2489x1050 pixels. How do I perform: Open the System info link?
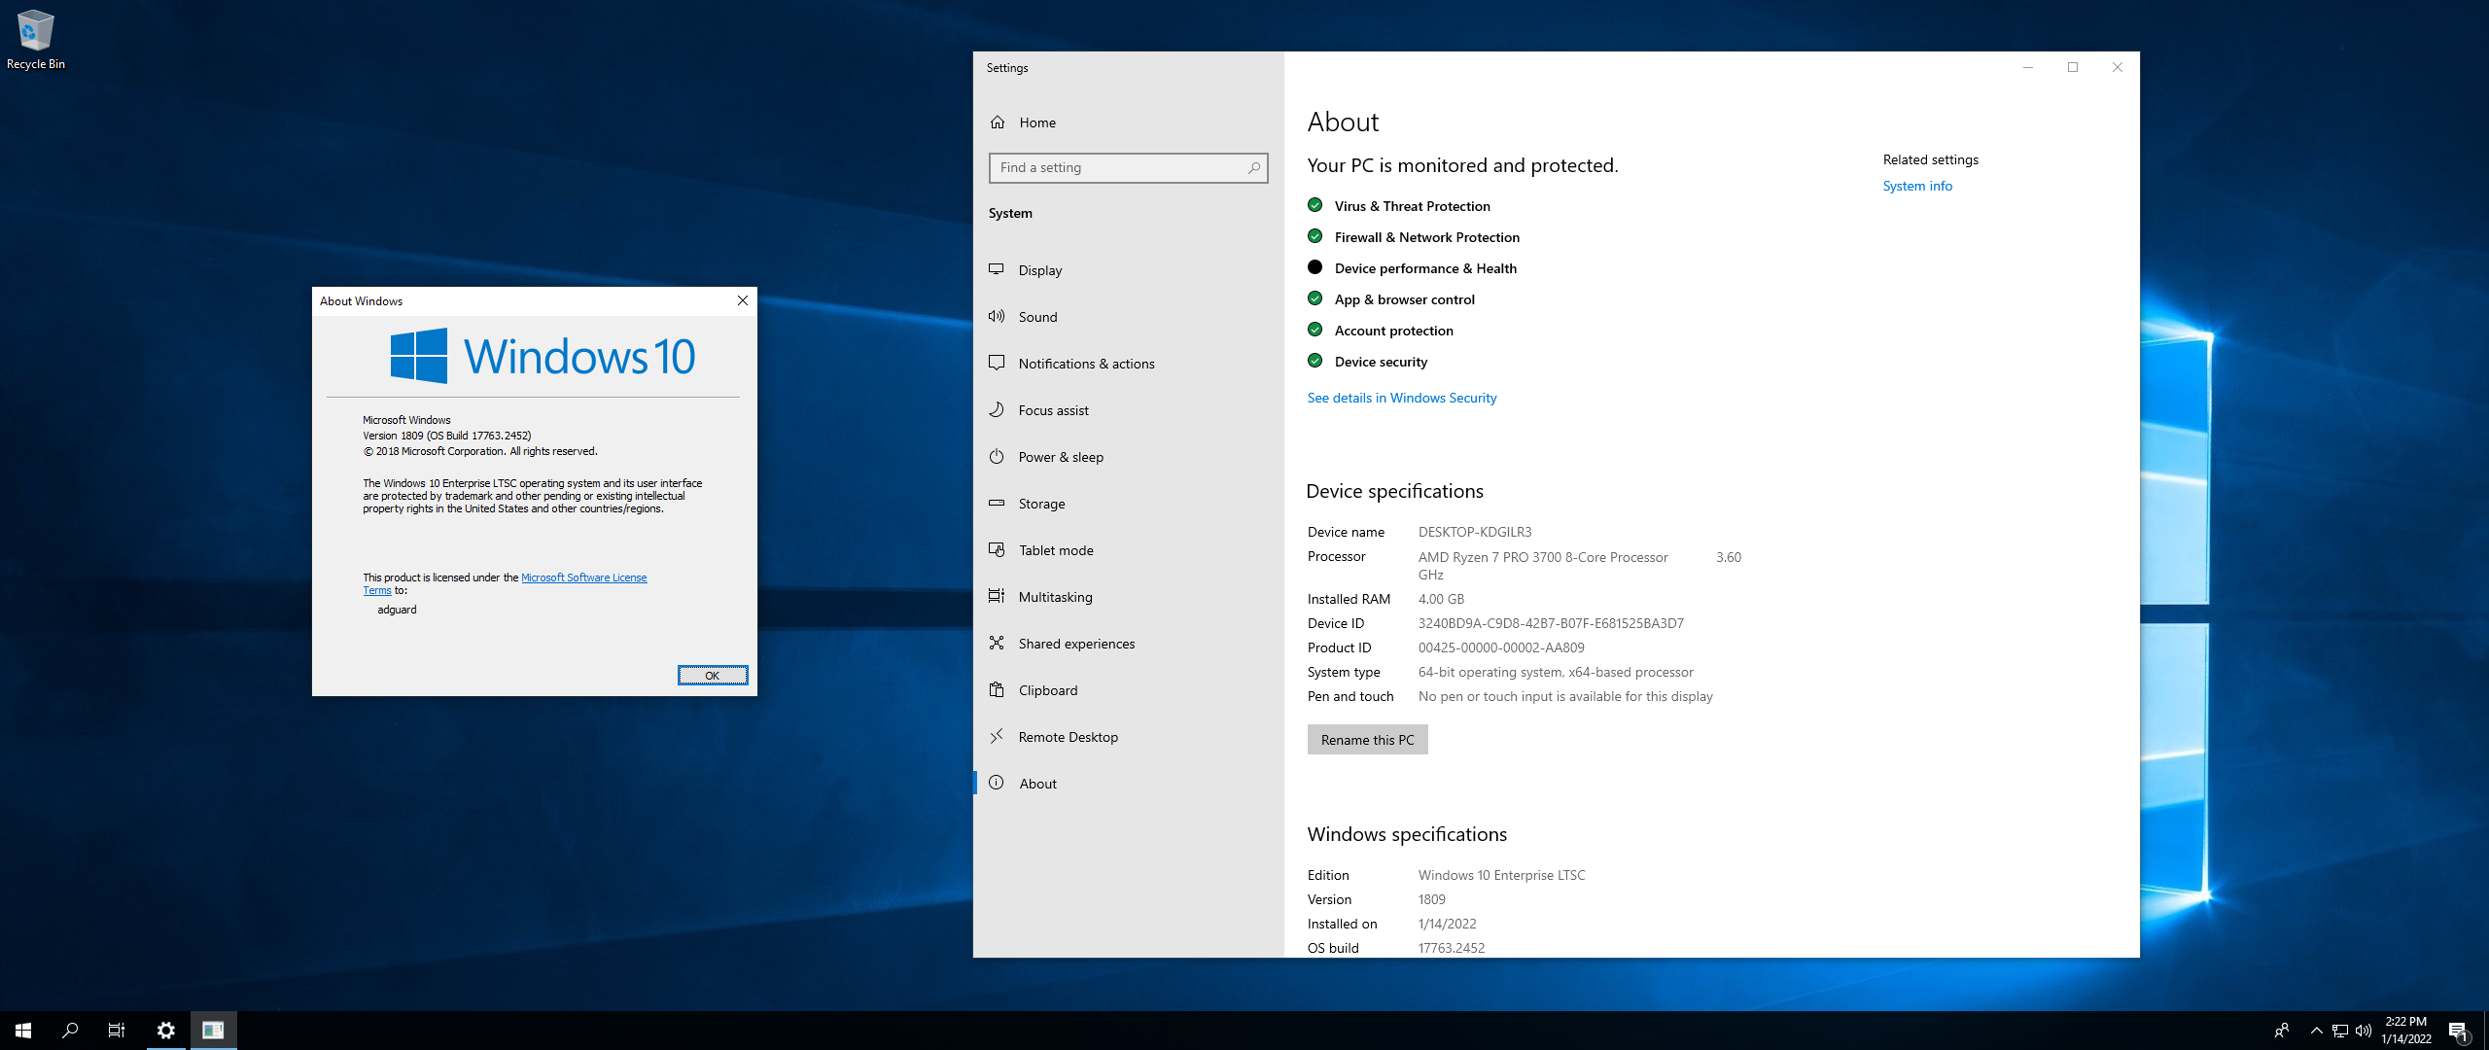(1917, 186)
